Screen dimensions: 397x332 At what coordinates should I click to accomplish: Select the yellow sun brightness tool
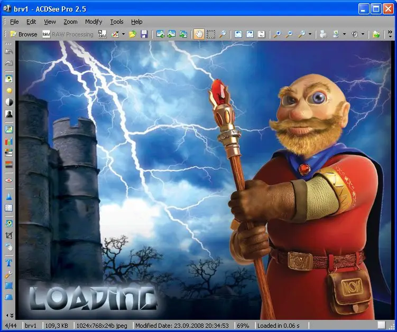coord(9,91)
